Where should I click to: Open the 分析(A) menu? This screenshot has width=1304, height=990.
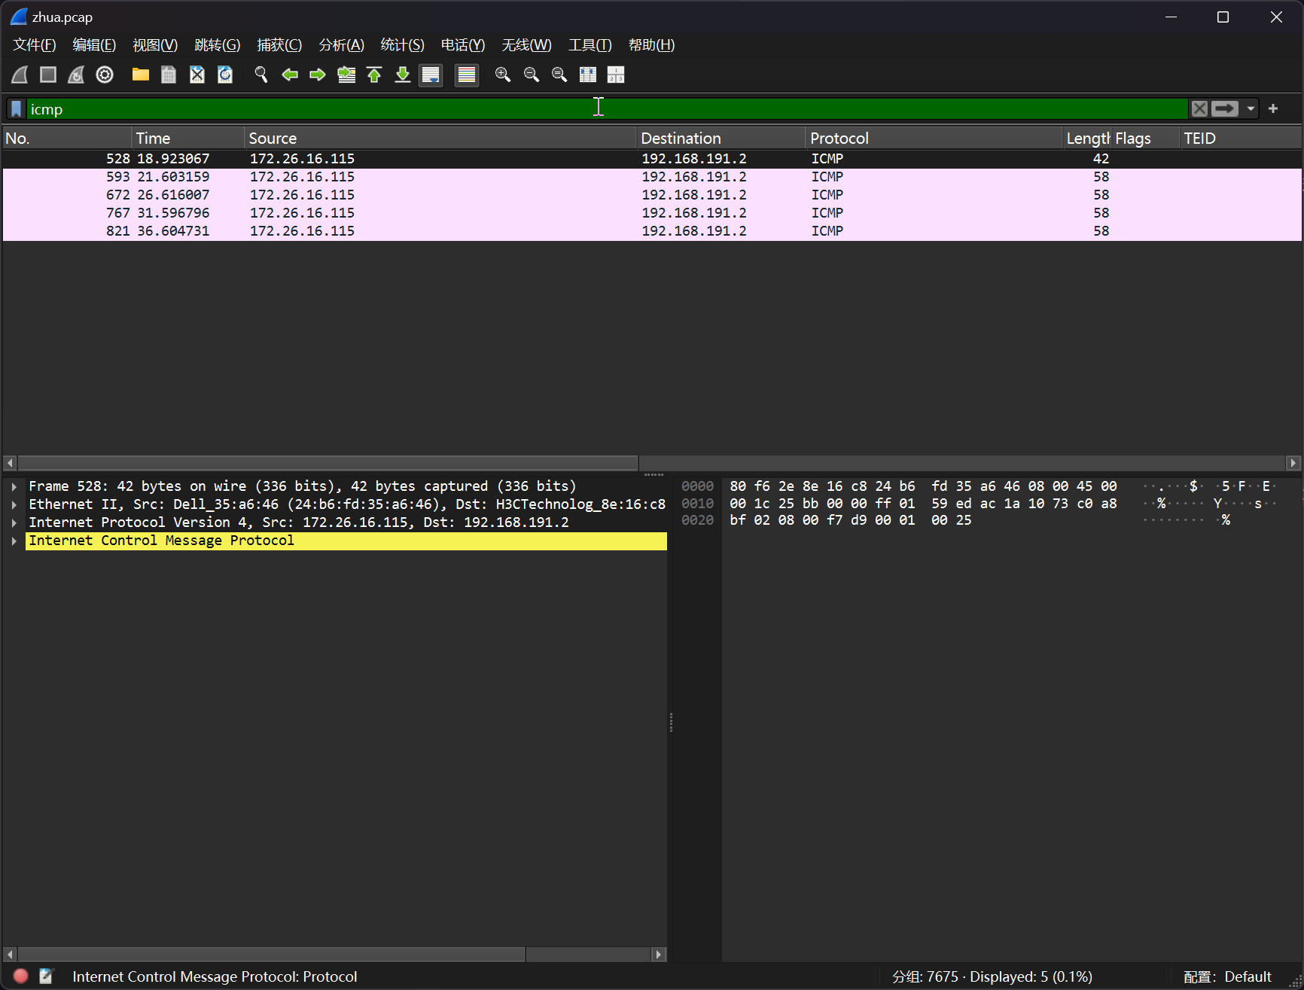point(341,45)
